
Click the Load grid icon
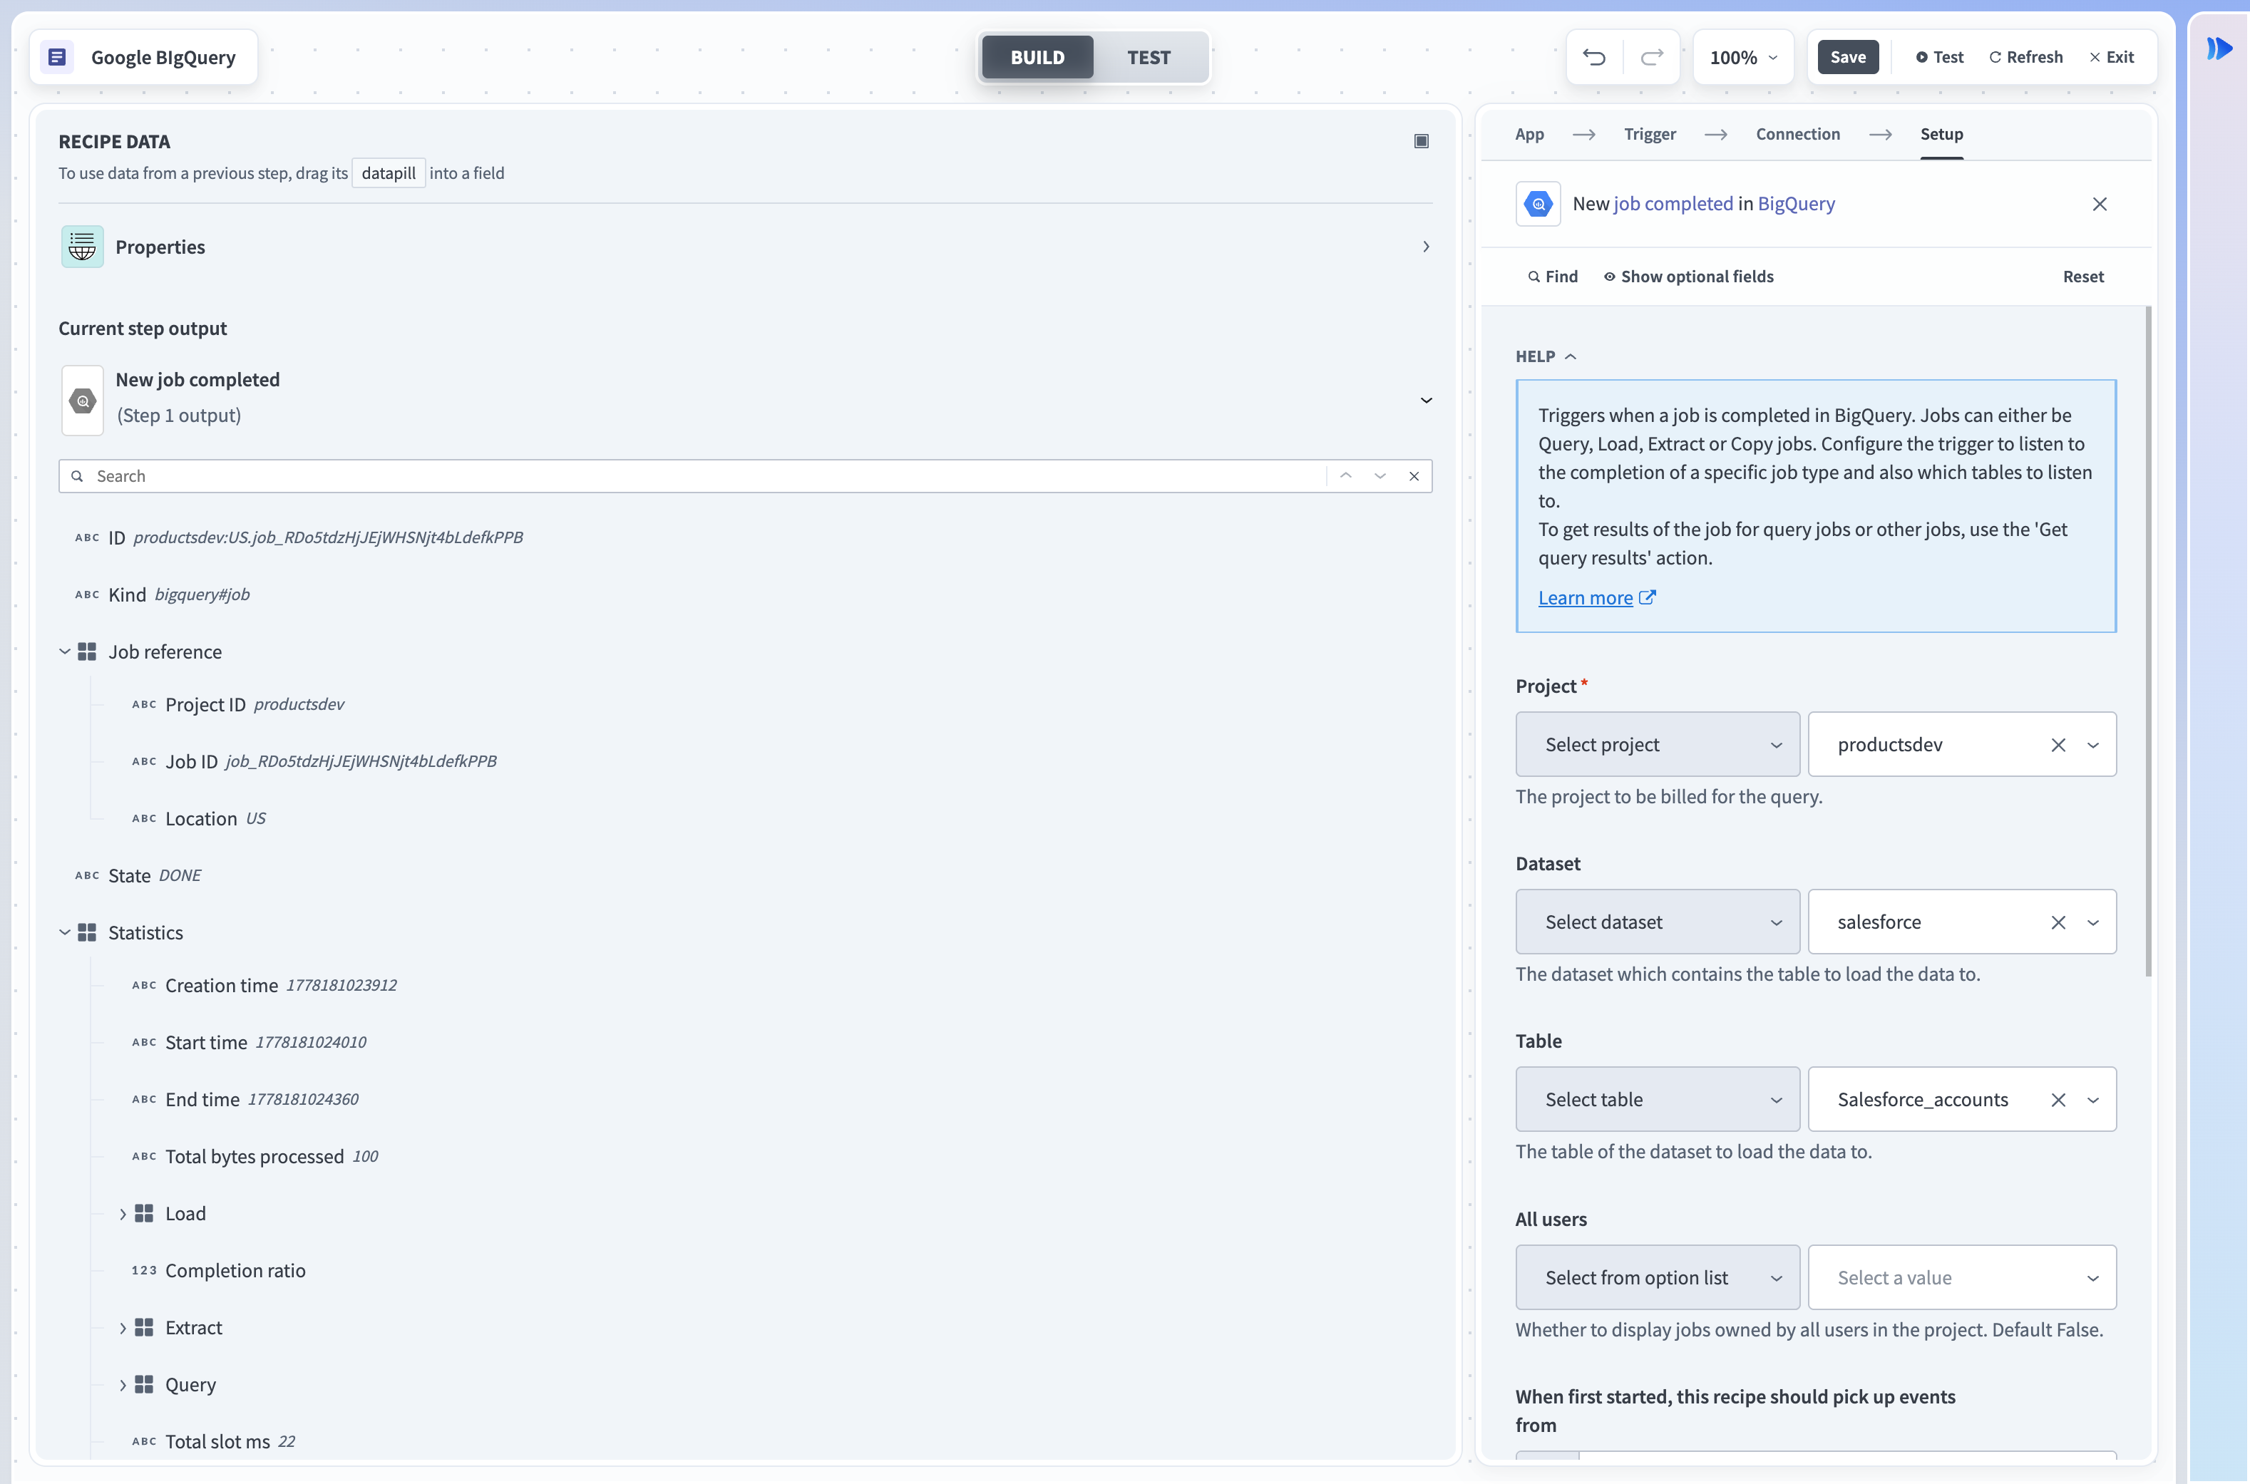coord(144,1213)
